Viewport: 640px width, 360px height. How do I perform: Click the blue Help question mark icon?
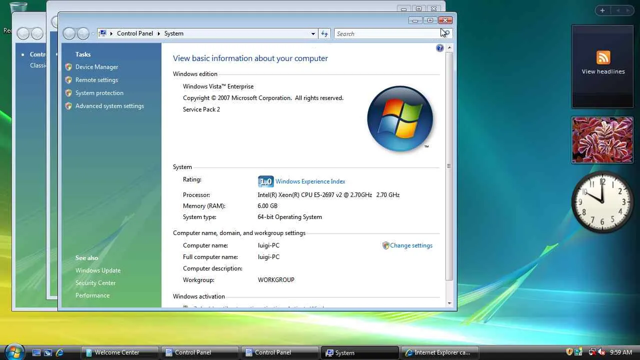439,48
